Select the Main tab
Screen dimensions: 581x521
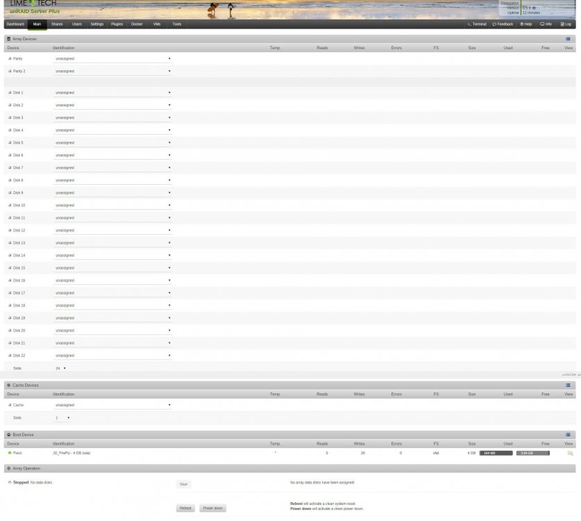click(37, 24)
